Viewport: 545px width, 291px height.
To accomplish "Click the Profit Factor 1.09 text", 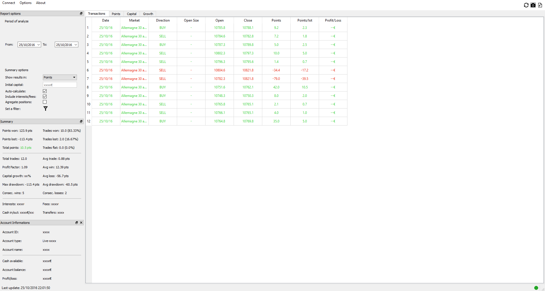I will 15,167.
